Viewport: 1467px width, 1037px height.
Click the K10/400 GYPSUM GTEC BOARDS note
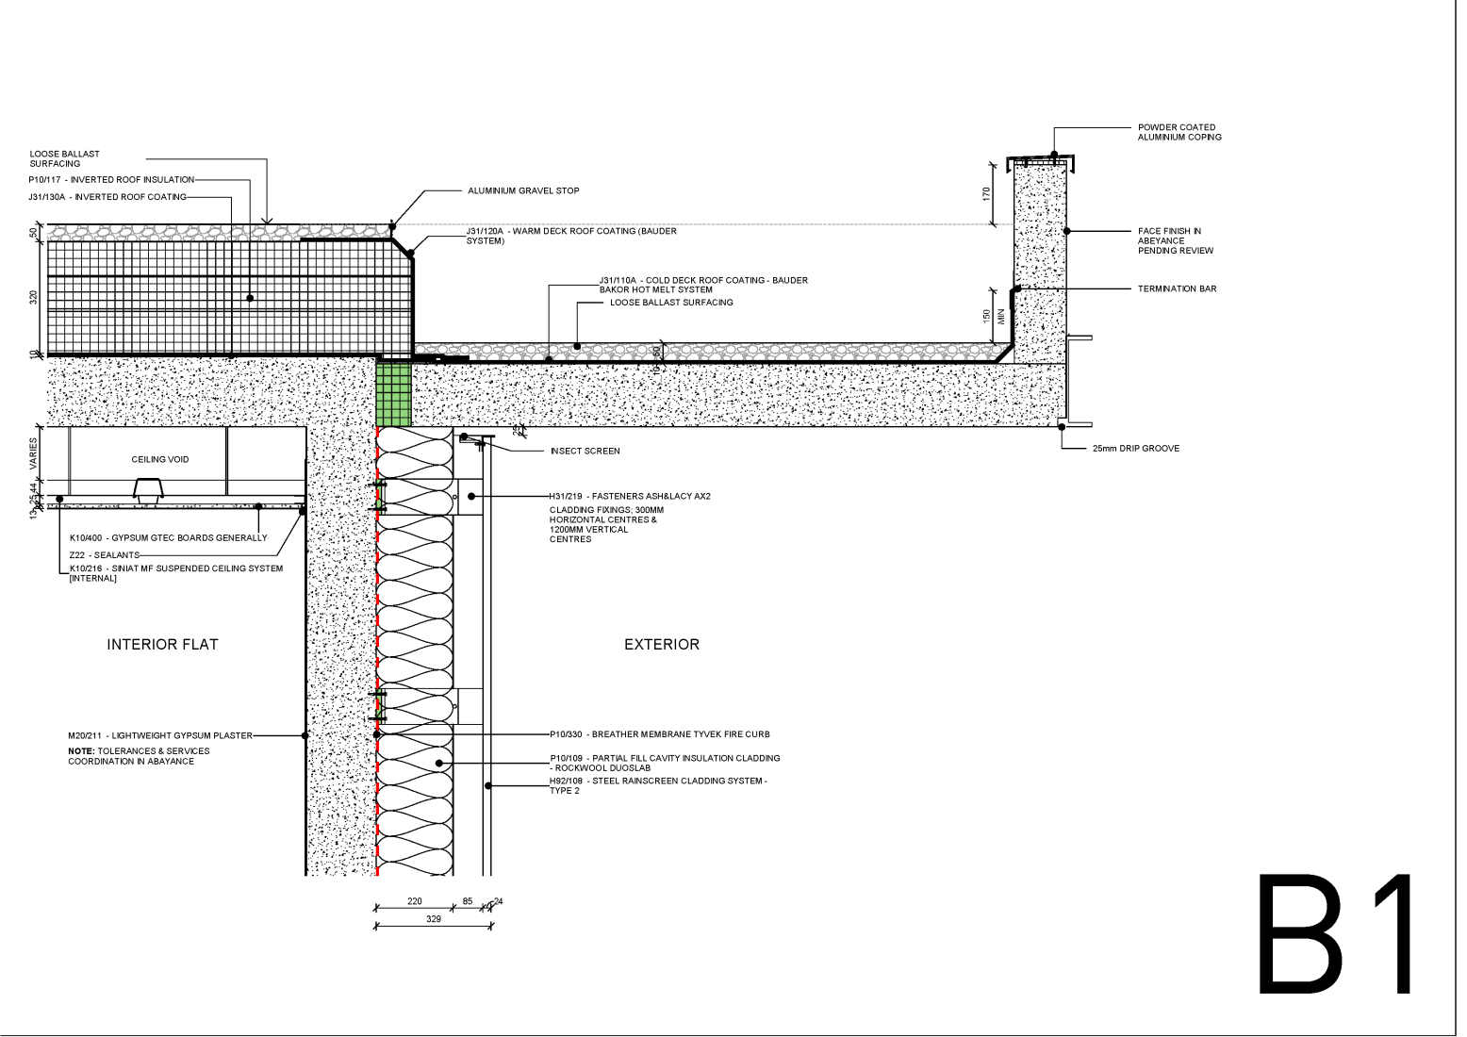tap(168, 537)
